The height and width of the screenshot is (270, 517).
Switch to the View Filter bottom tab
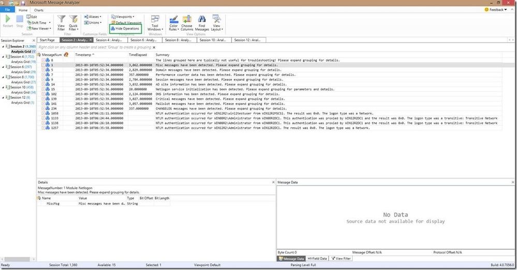pyautogui.click(x=341, y=259)
